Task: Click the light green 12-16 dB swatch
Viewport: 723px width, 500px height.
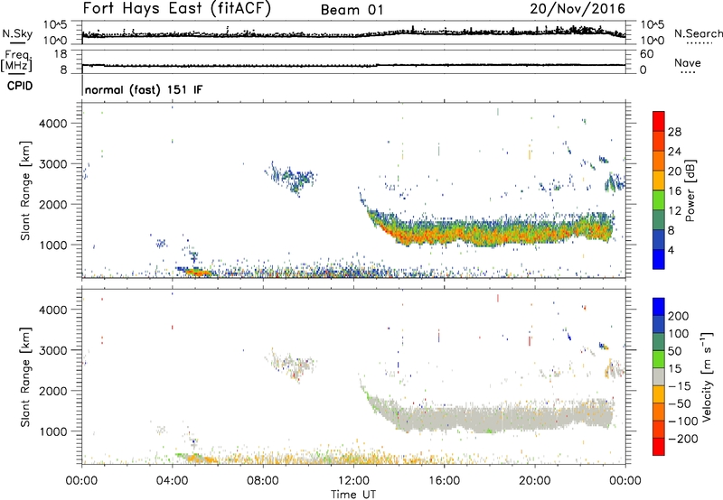Action: (659, 199)
